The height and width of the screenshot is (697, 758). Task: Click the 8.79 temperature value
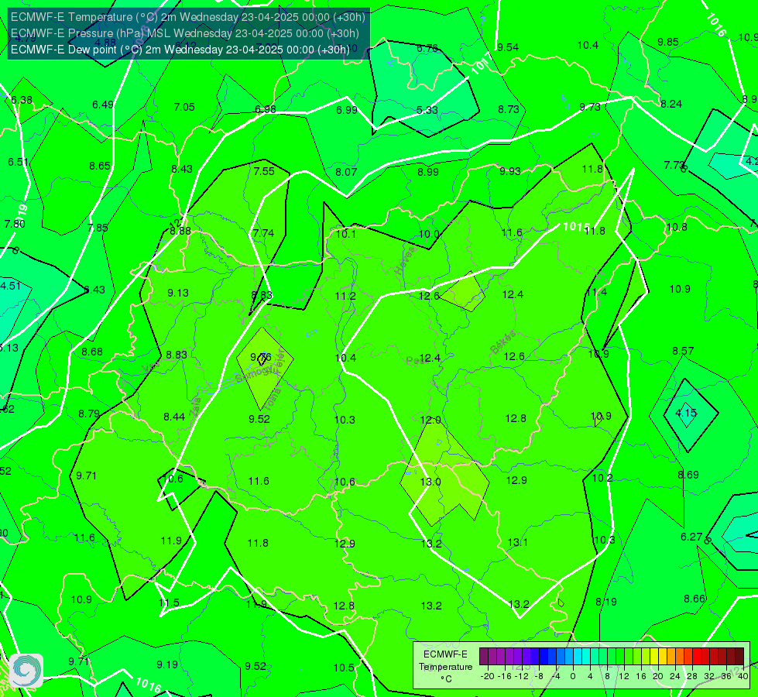[x=89, y=414]
